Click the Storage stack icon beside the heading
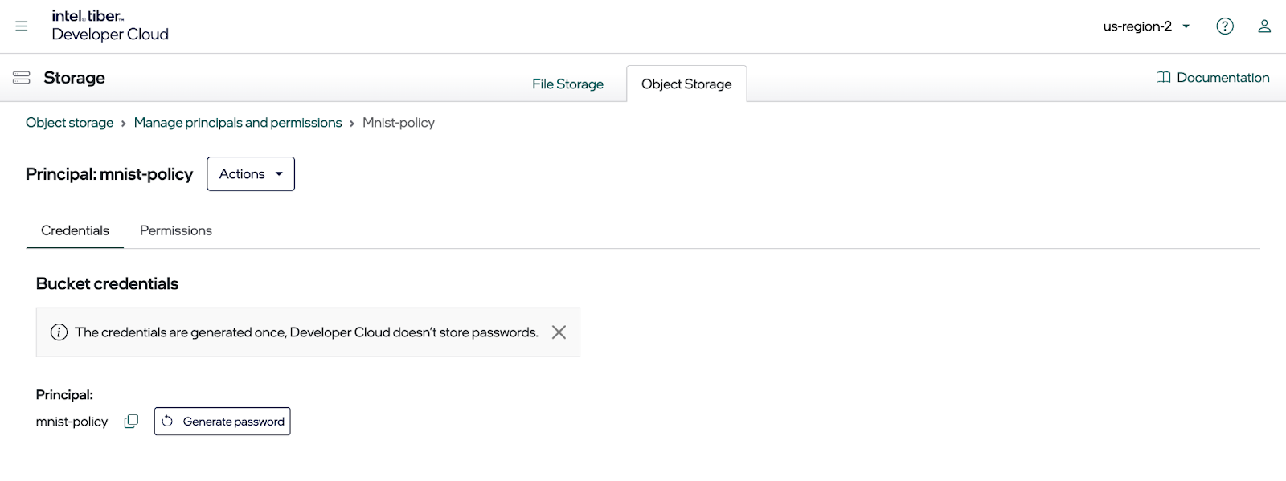The height and width of the screenshot is (481, 1286). pyautogui.click(x=22, y=78)
